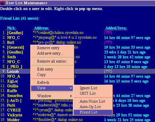Click the red app icon in the title bar
This screenshot has width=155, height=122.
2,3
